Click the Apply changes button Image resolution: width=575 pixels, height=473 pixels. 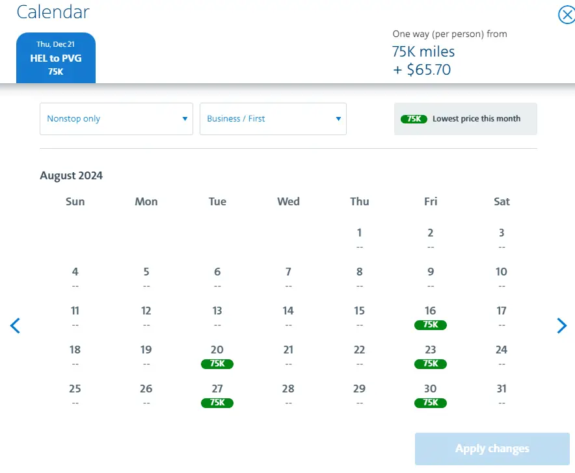pyautogui.click(x=492, y=449)
